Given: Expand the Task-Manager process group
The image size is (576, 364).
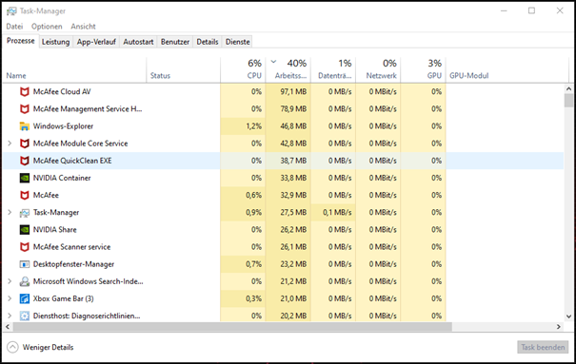Looking at the screenshot, I should (10, 212).
